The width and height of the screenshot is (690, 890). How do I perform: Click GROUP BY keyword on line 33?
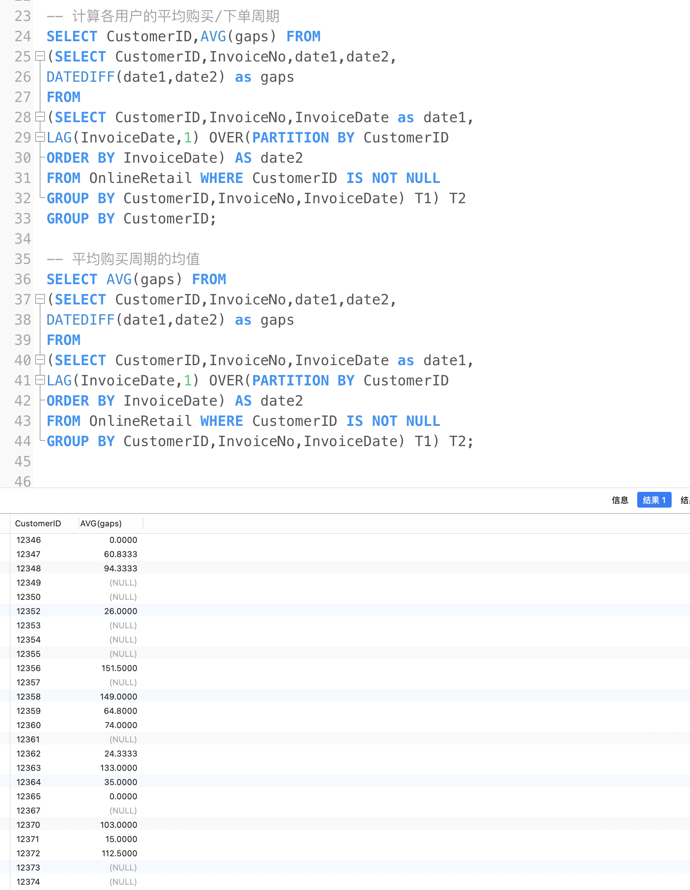click(x=81, y=219)
